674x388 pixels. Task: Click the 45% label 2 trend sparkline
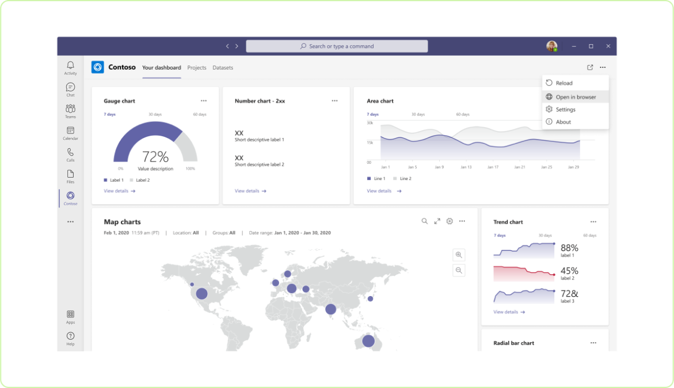coord(524,274)
